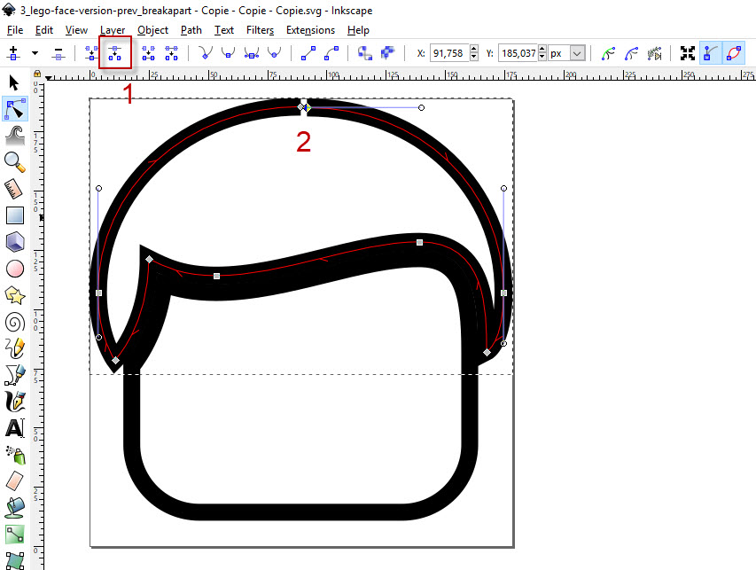The image size is (756, 570).
Task: Make selected nodes symmetric
Action: pyautogui.click(x=251, y=53)
